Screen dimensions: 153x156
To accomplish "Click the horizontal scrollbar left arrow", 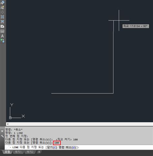I will 8,124.
